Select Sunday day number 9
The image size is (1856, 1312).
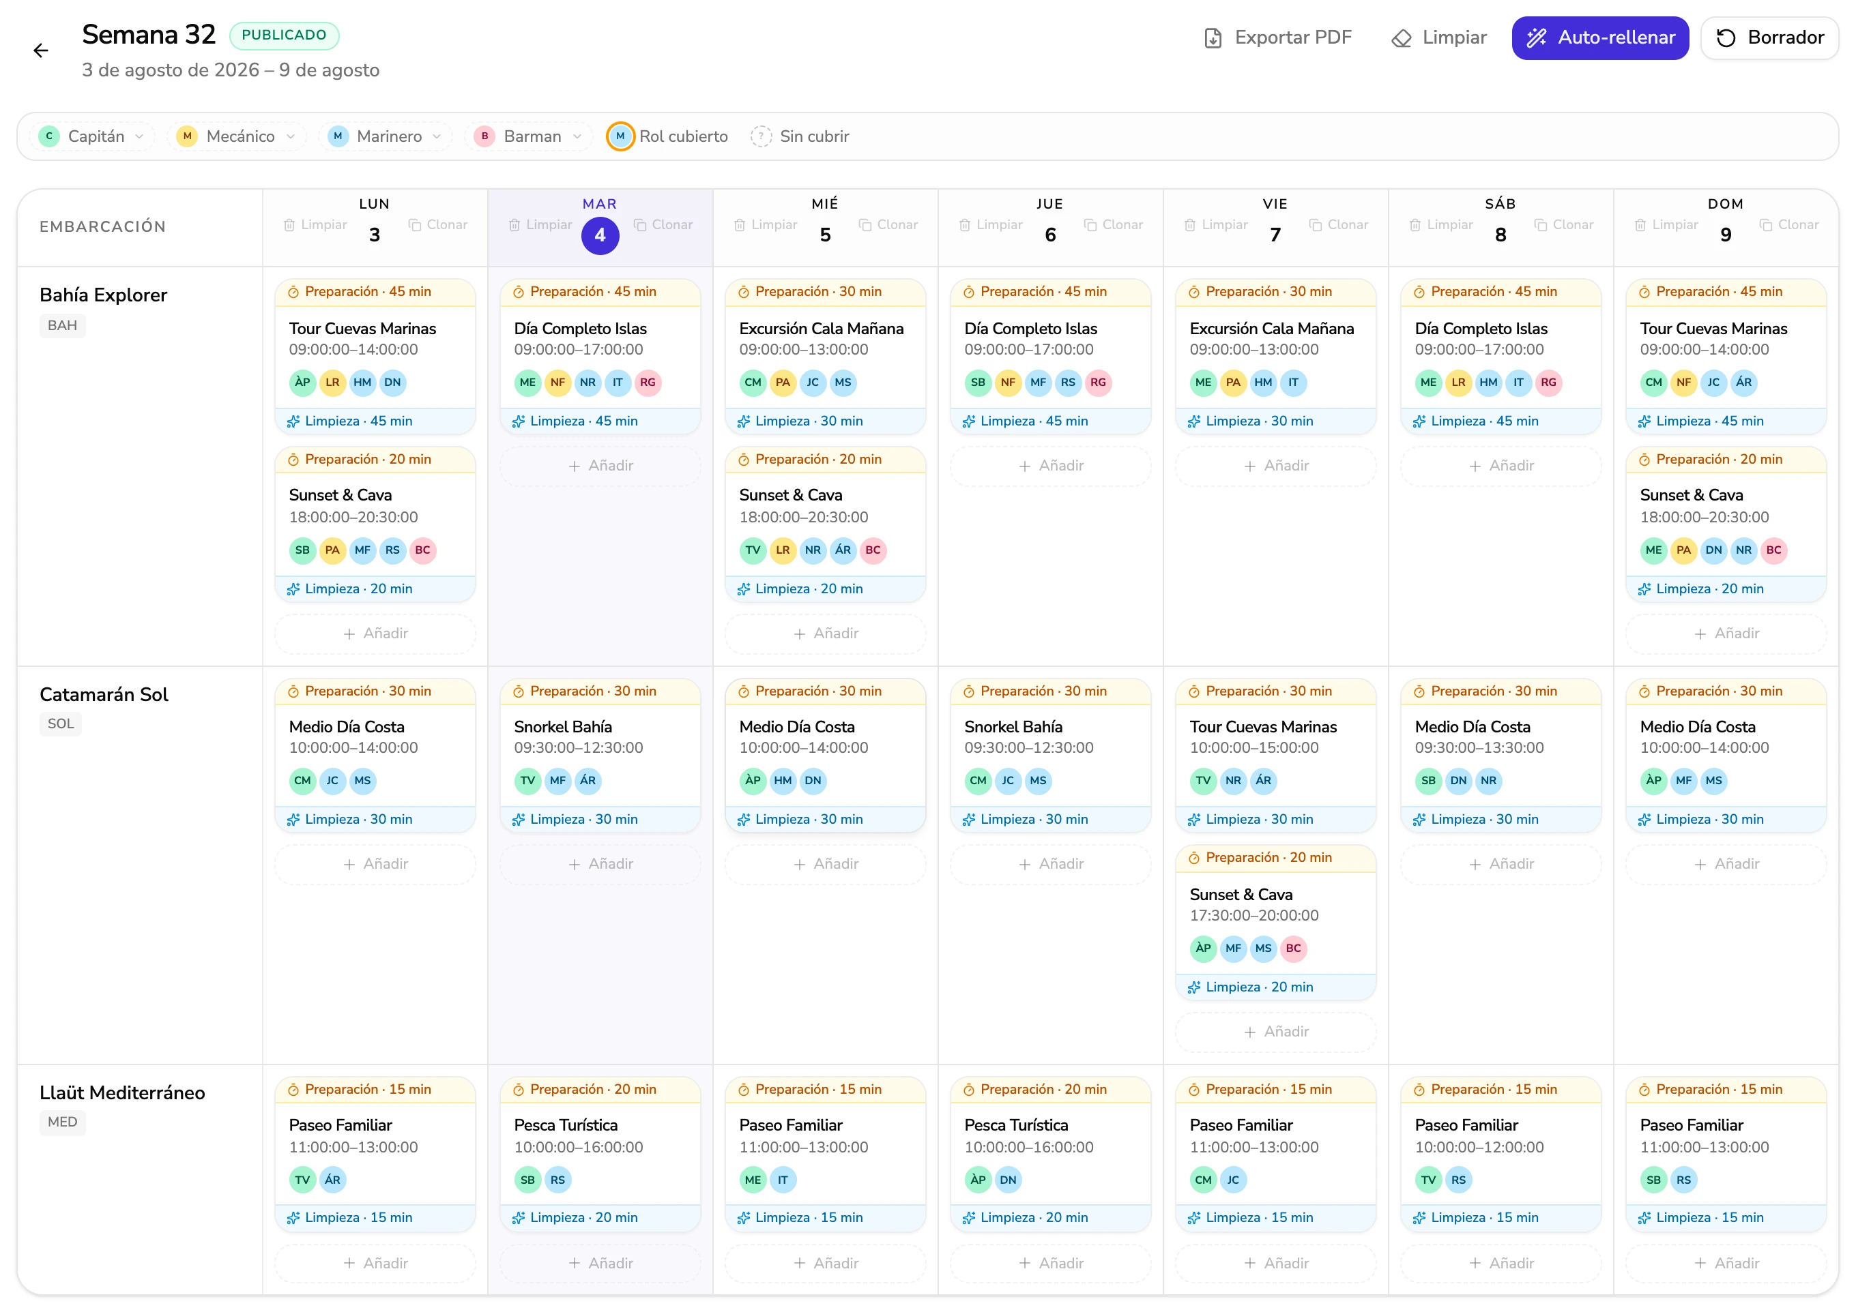(1725, 235)
